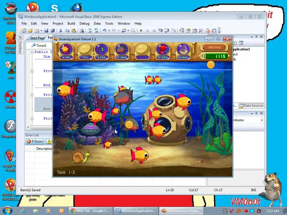The height and width of the screenshot is (215, 287).
Task: Collapse the Public Class code block
Action: pyautogui.click(x=32, y=52)
